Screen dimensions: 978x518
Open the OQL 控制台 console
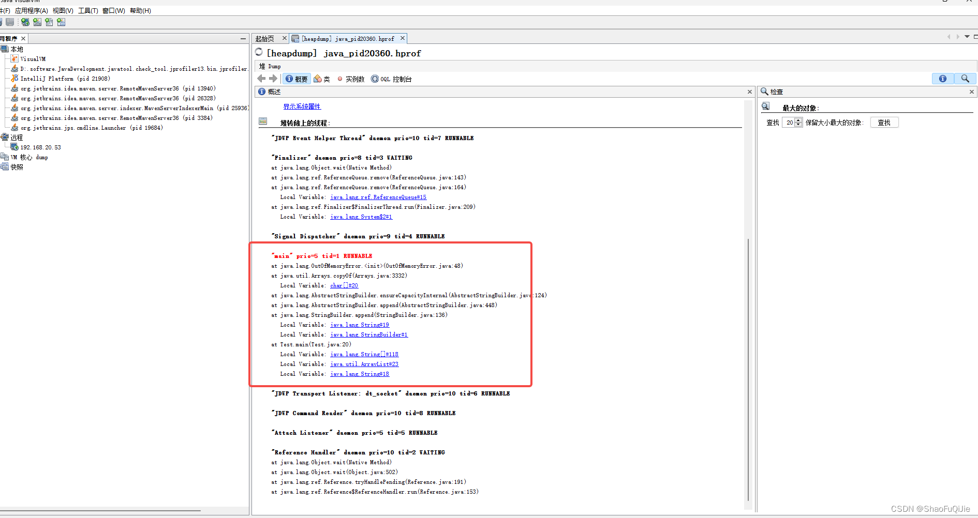tap(391, 79)
